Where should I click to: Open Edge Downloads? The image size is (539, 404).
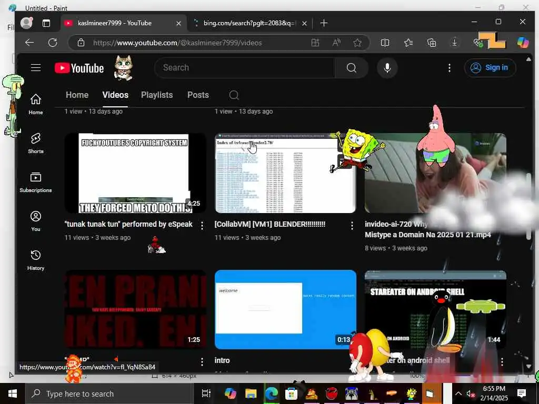click(x=454, y=43)
